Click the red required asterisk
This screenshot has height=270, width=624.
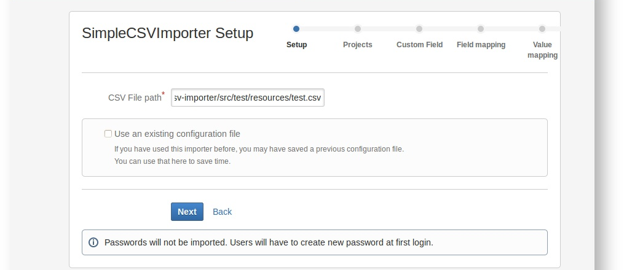(164, 94)
